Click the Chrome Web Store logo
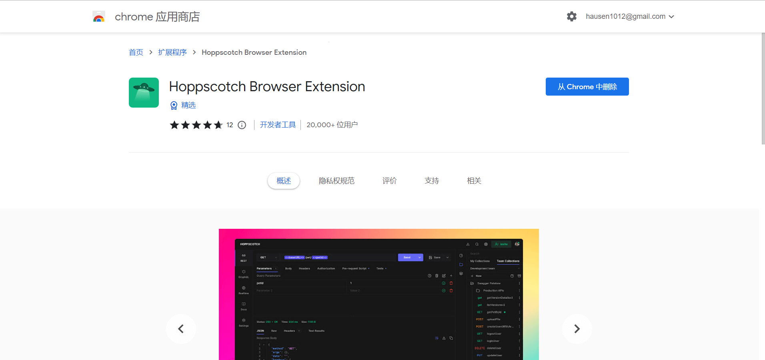 (x=99, y=16)
